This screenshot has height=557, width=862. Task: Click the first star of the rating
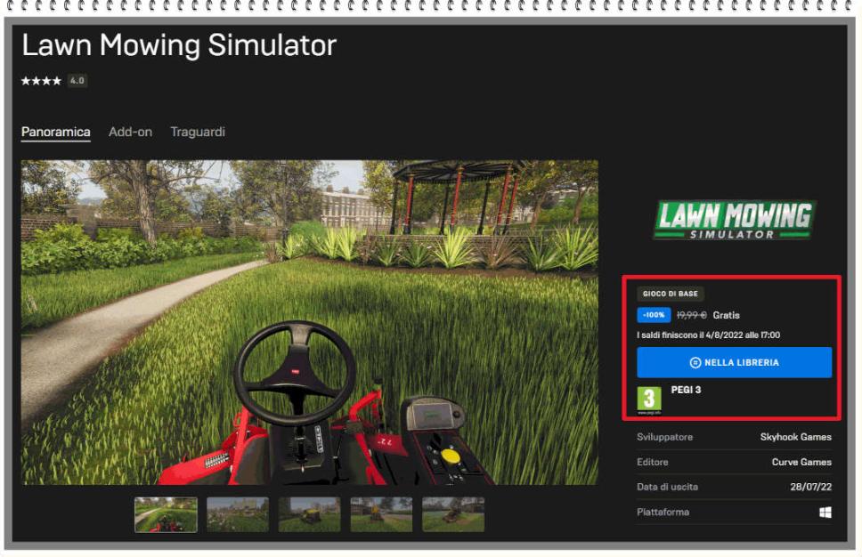(x=24, y=78)
